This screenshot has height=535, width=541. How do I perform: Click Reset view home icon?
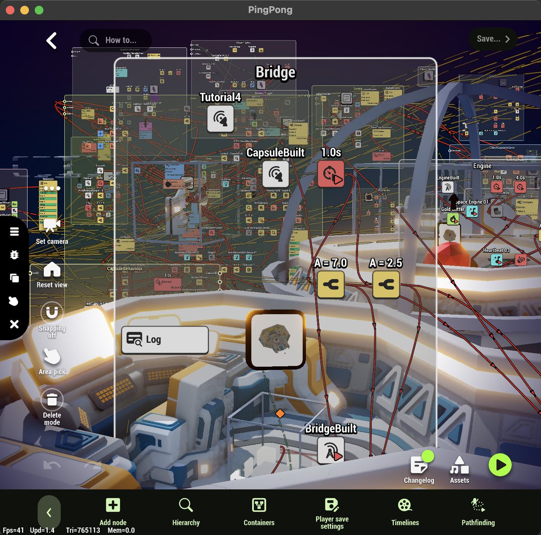pyautogui.click(x=52, y=275)
